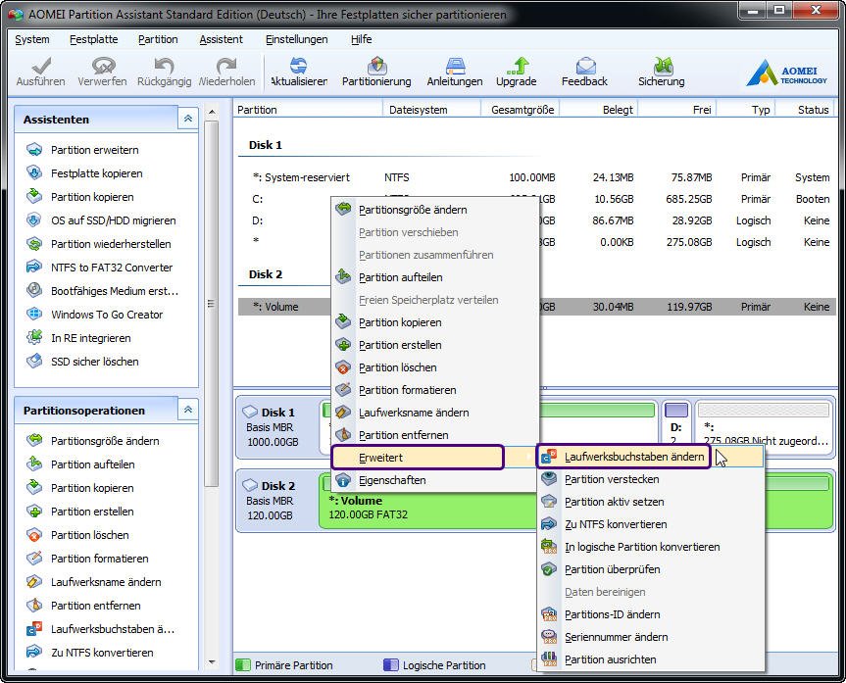Image resolution: width=846 pixels, height=683 pixels.
Task: Collapse the Partitionsoperationen panel
Action: [x=188, y=410]
